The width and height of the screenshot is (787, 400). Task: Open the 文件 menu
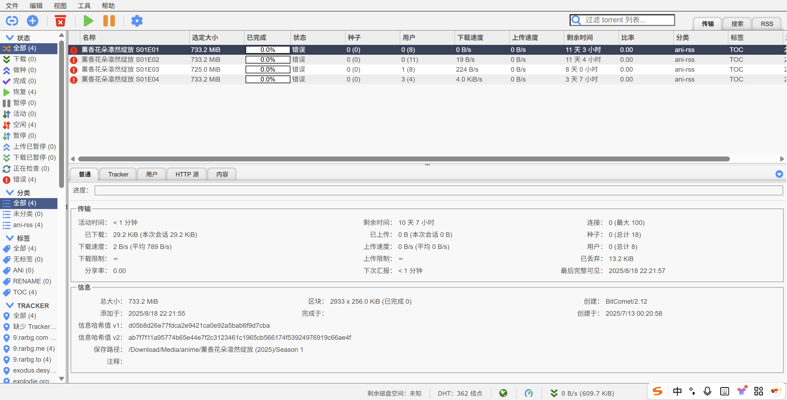point(12,5)
